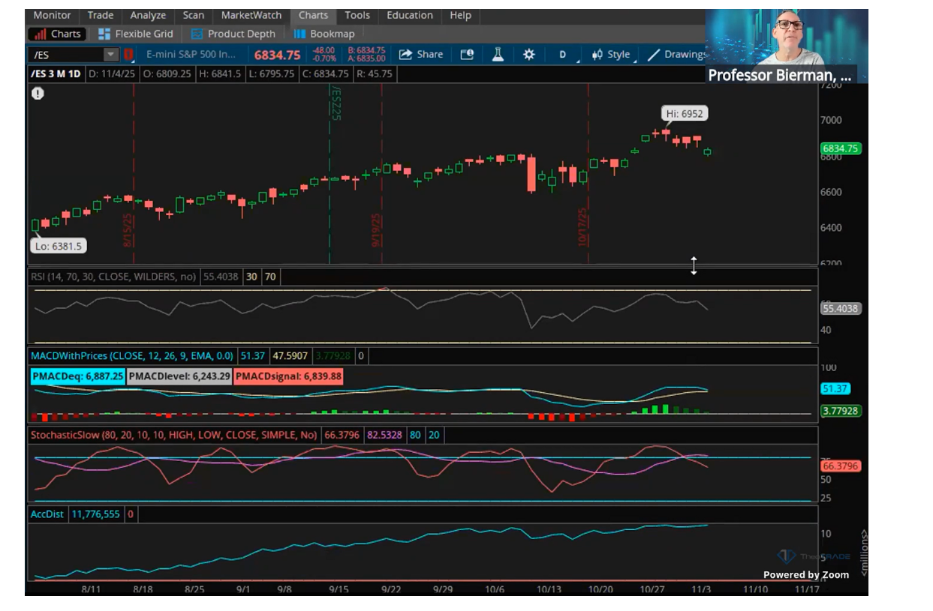Switch to the Trade tab
The width and height of the screenshot is (933, 611).
pyautogui.click(x=101, y=15)
